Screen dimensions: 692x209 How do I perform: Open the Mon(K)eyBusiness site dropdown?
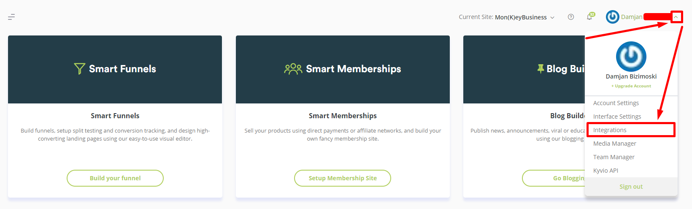(x=521, y=17)
